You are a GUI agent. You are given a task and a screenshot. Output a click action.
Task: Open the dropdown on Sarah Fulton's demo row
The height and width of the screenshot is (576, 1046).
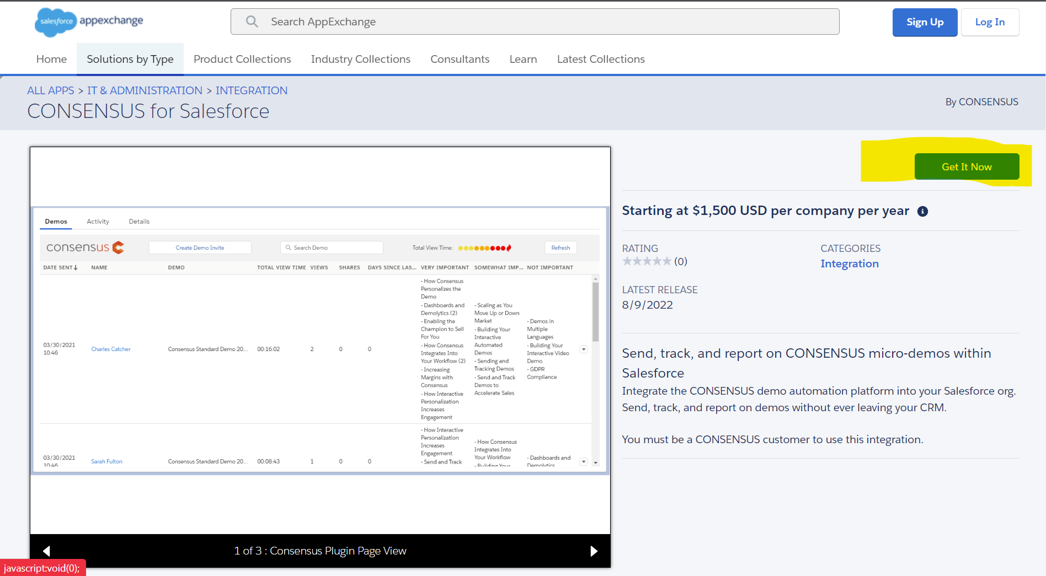[583, 461]
